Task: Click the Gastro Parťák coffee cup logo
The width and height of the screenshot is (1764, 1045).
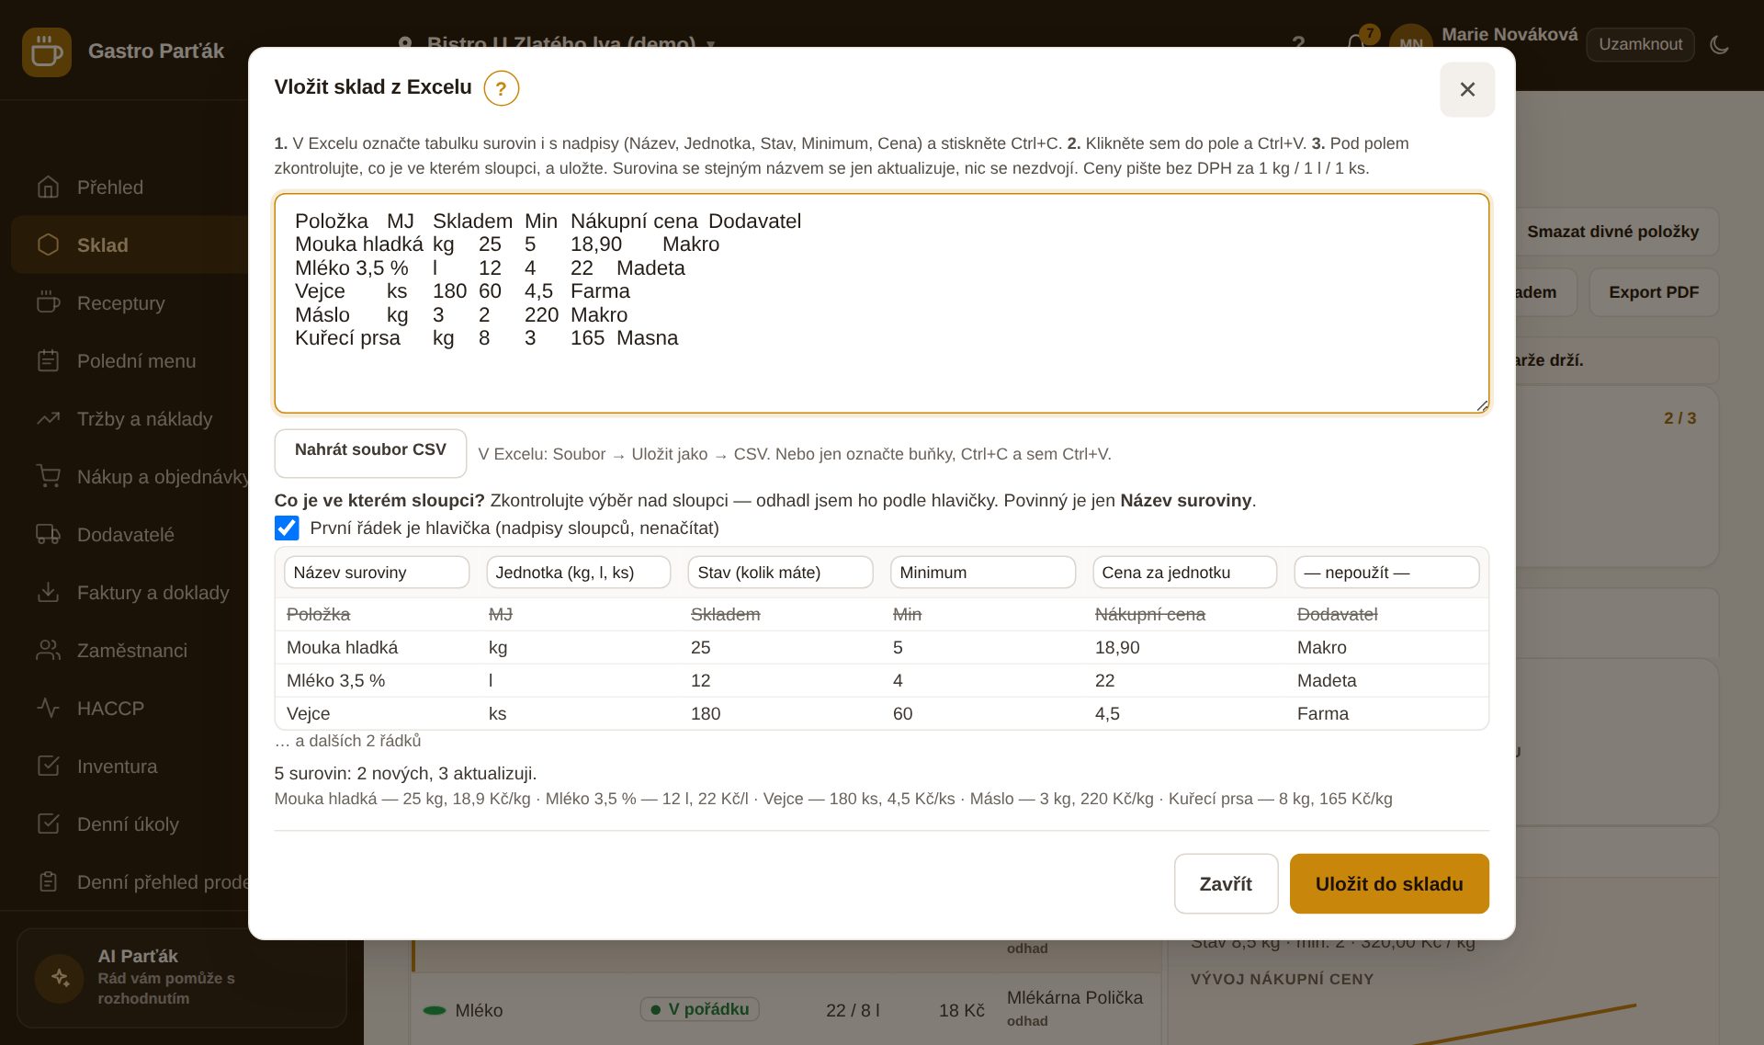Action: 47,51
